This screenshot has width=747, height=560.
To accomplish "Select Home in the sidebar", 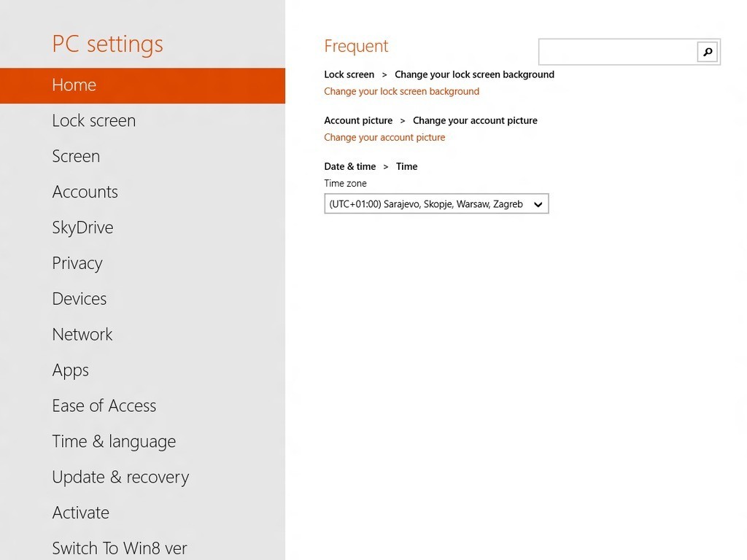I will click(x=74, y=85).
